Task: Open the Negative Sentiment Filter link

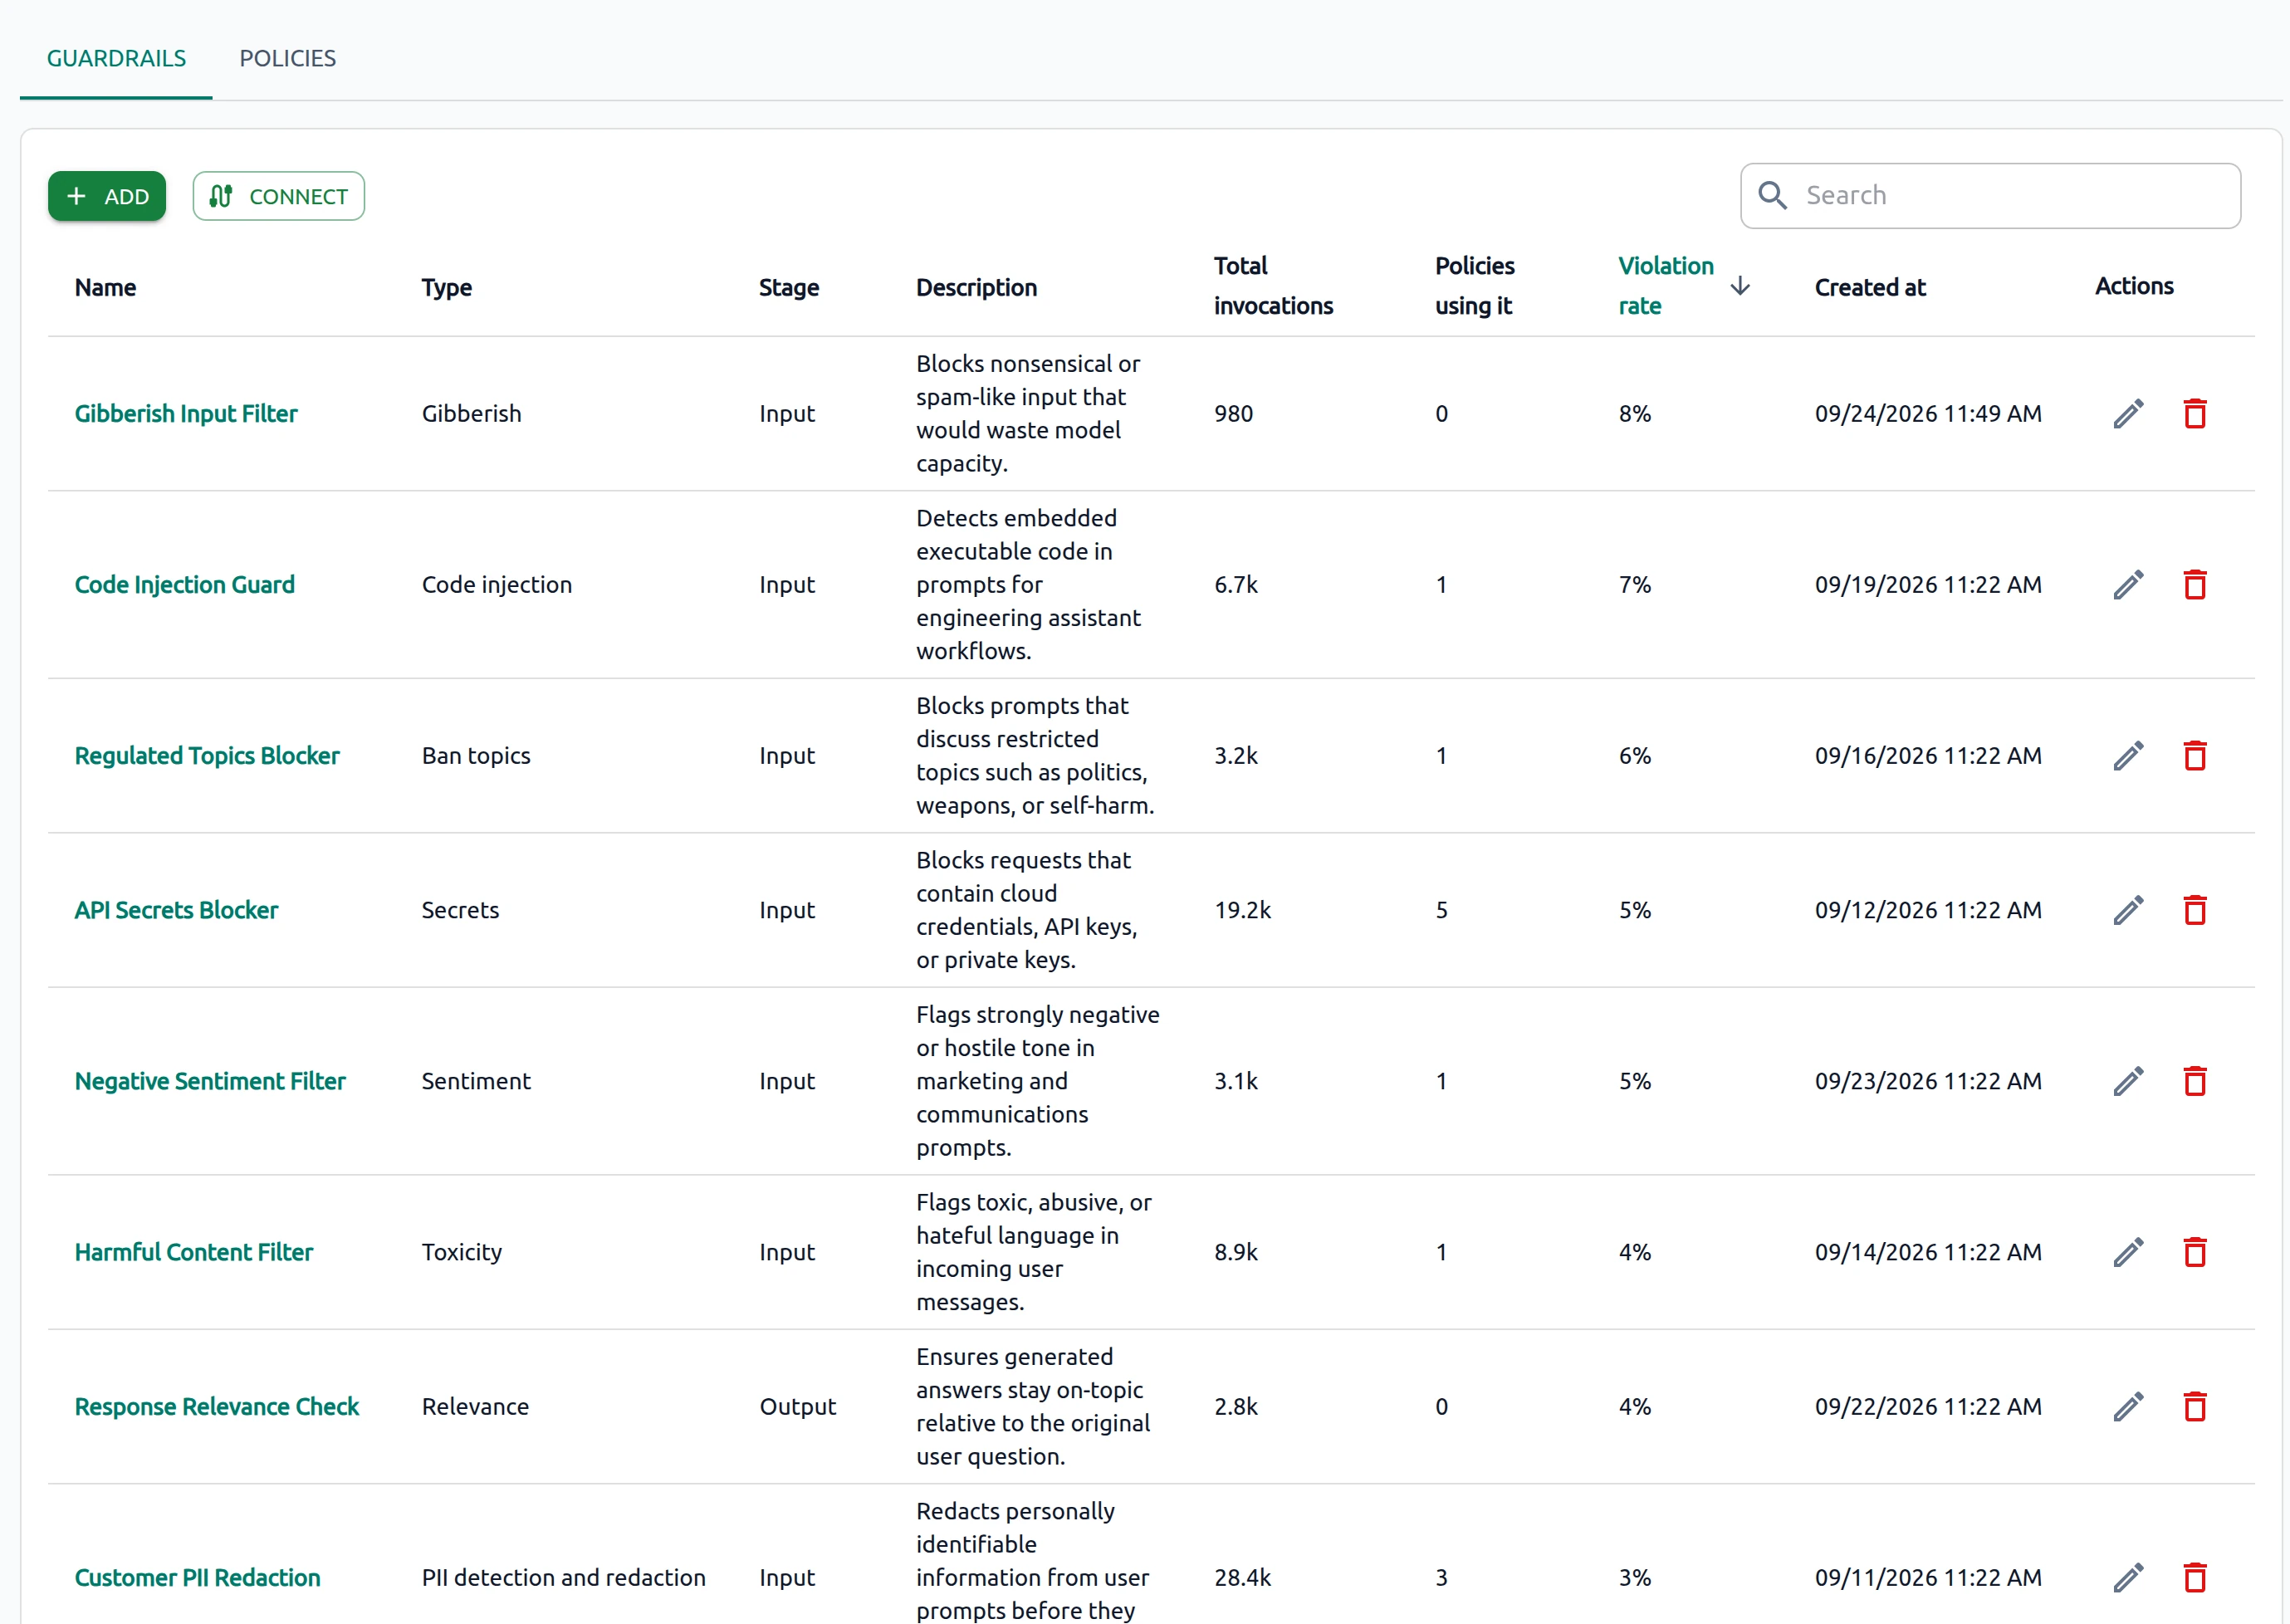Action: pyautogui.click(x=210, y=1081)
